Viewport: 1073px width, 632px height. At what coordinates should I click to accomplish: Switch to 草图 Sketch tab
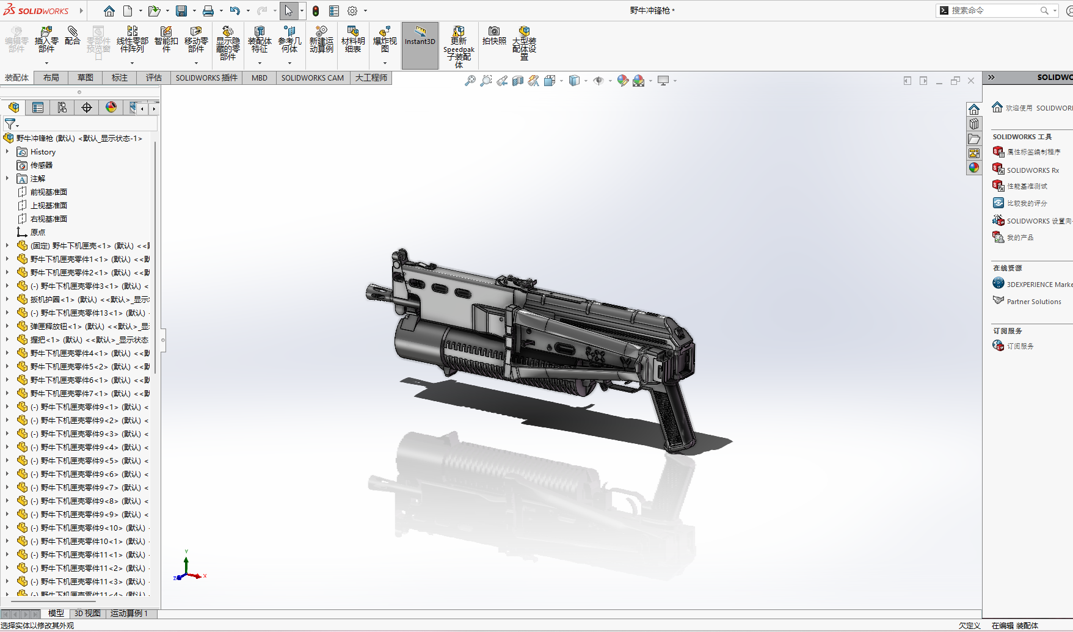85,78
